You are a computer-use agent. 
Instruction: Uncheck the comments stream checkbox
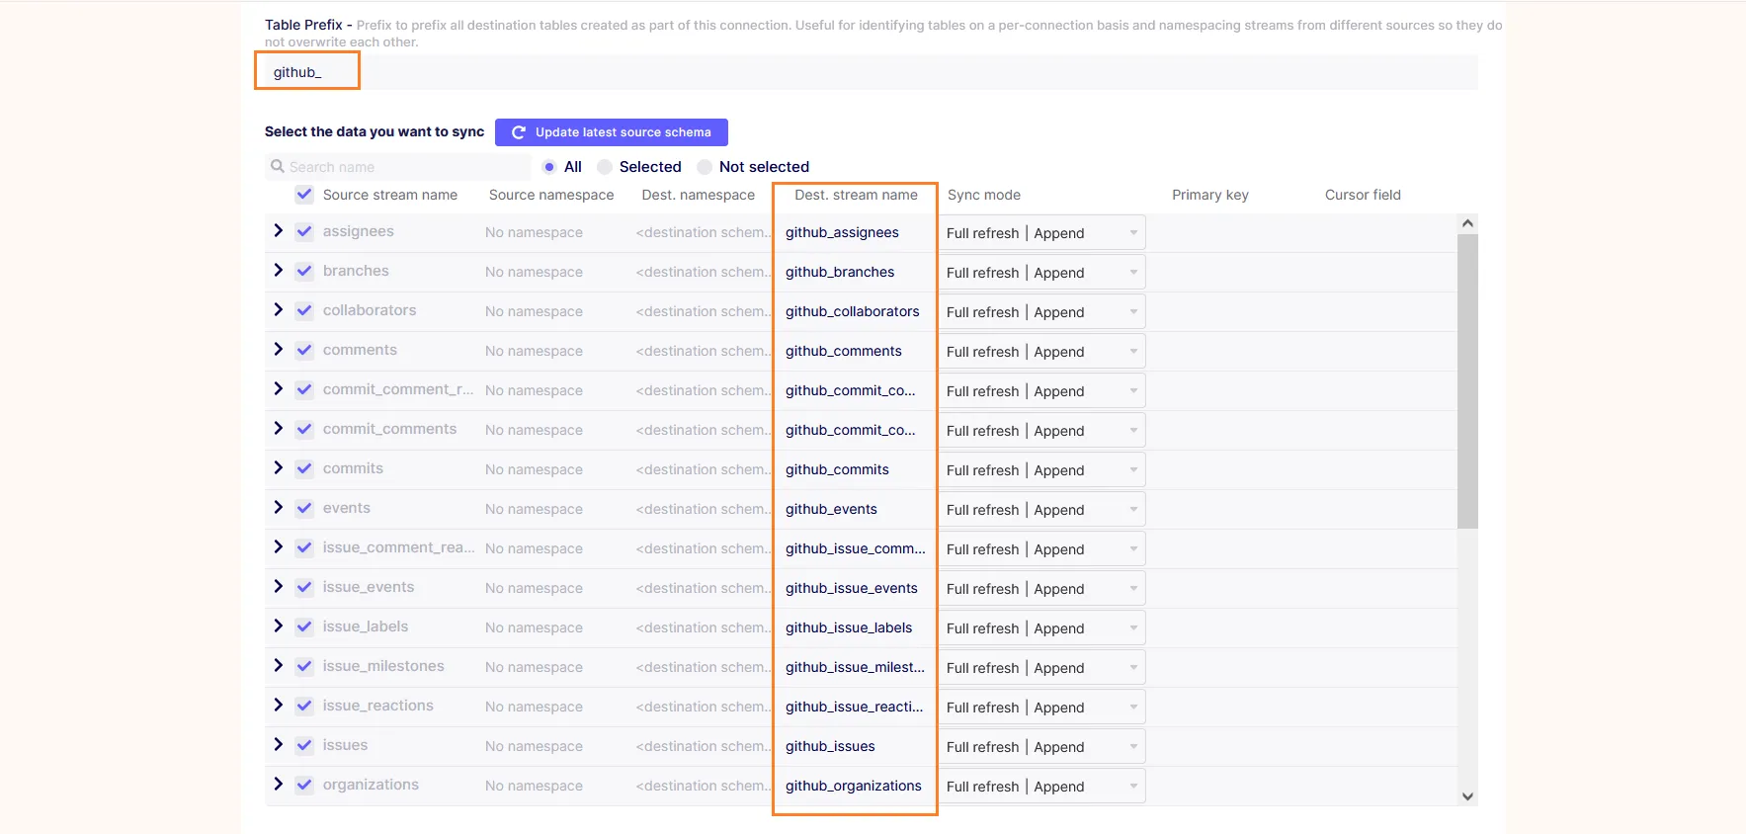304,350
